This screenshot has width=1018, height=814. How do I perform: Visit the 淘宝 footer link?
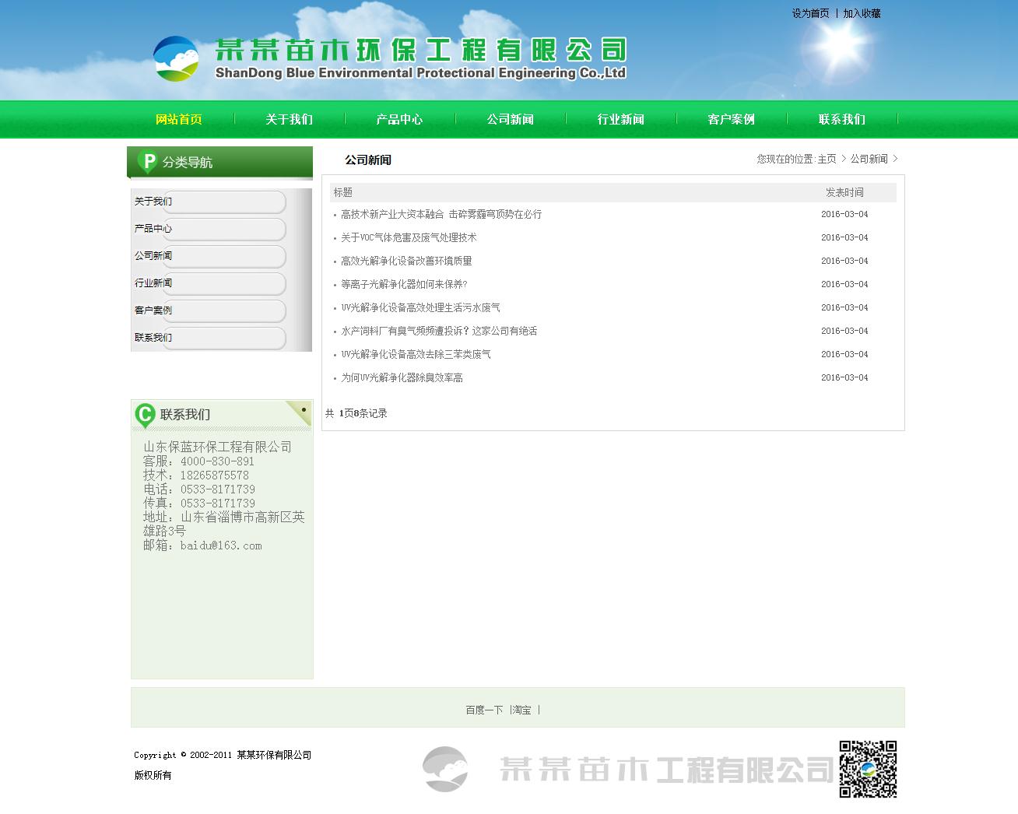pos(522,710)
